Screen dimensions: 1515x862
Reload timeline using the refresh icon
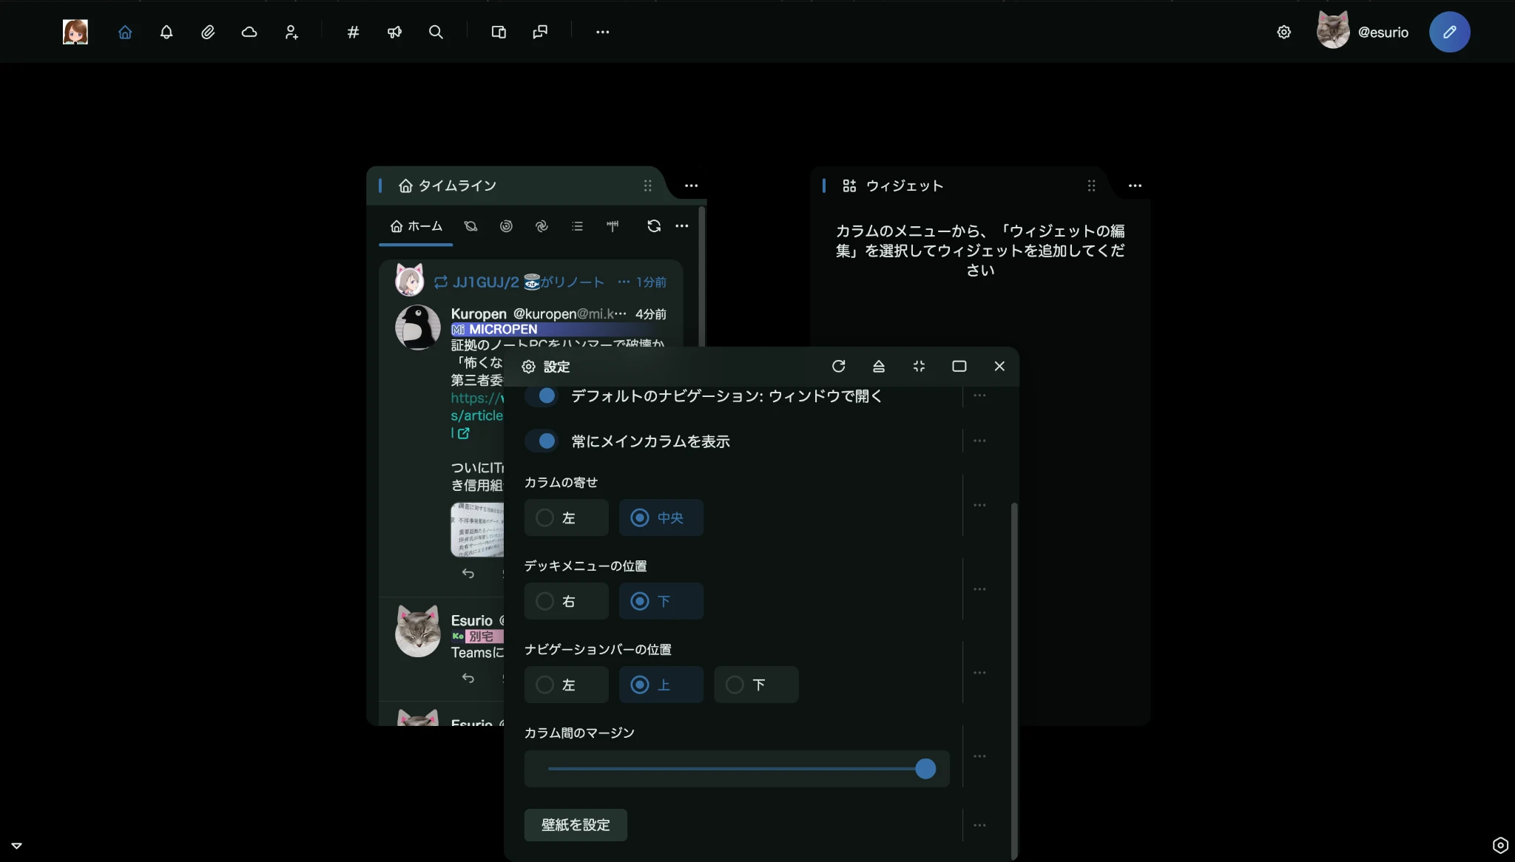(x=653, y=225)
